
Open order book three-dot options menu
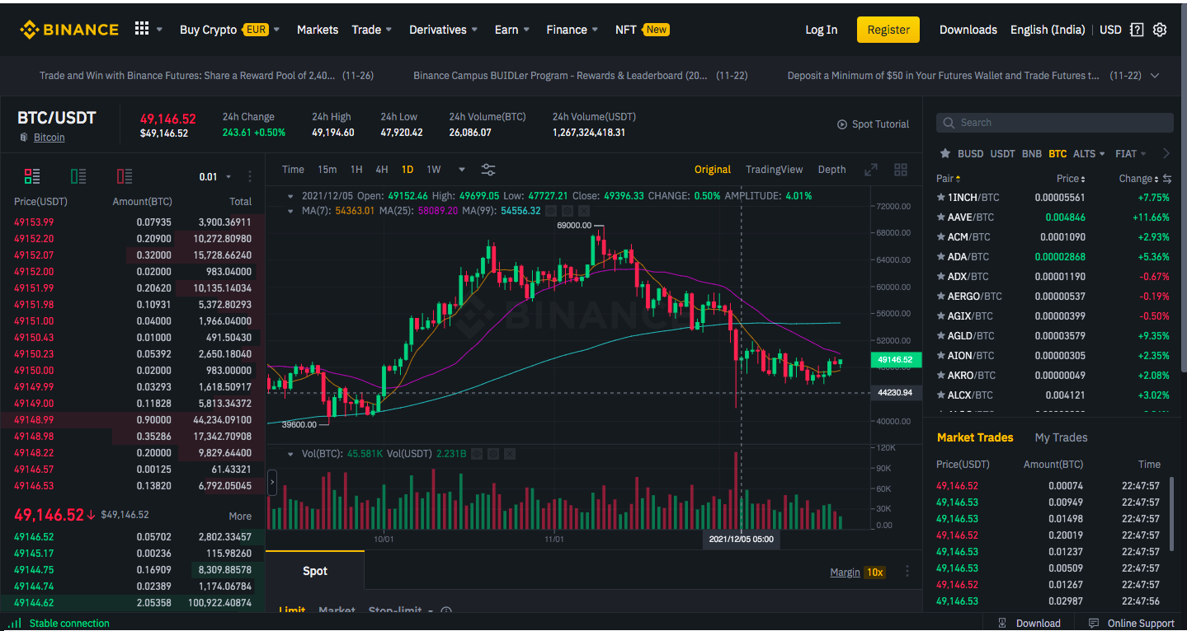250,176
